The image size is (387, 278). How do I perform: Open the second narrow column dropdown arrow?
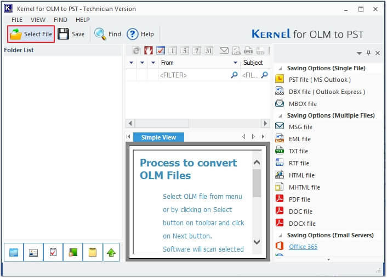point(142,63)
